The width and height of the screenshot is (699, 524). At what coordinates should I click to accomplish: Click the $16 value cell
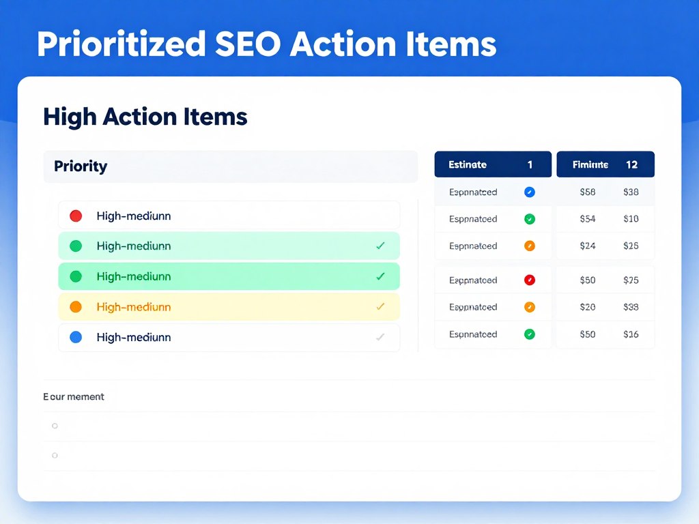point(631,334)
